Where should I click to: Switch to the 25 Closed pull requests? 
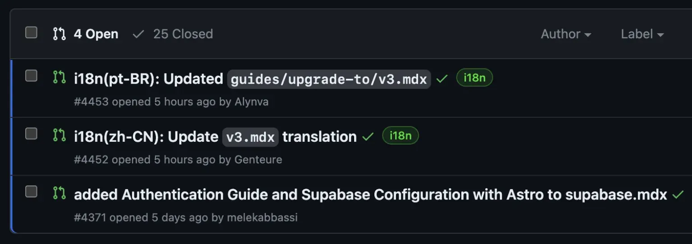point(182,34)
